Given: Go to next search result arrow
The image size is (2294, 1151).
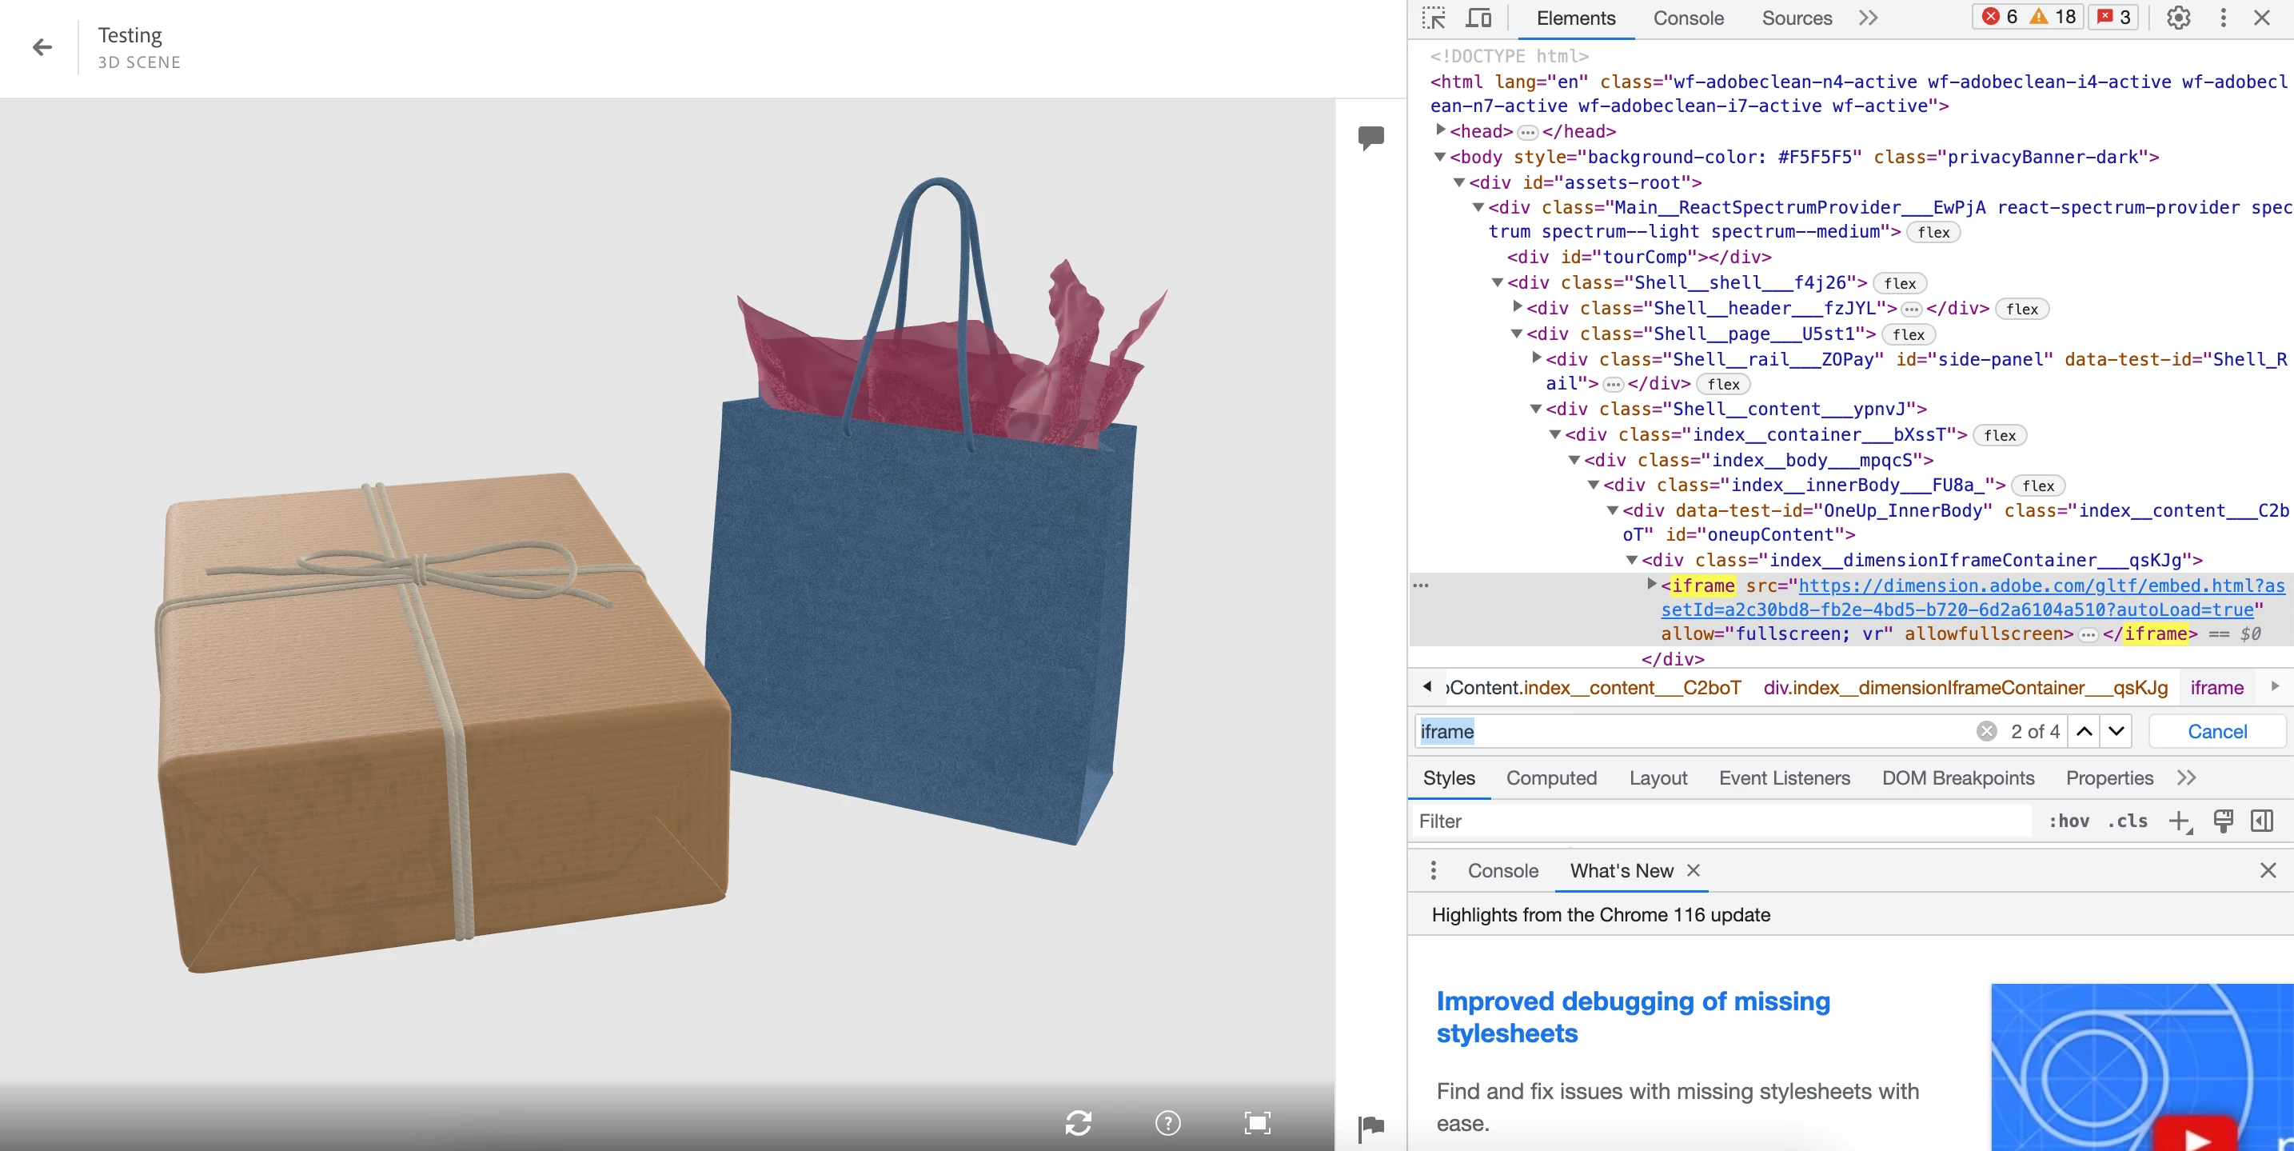Looking at the screenshot, I should pos(2116,731).
